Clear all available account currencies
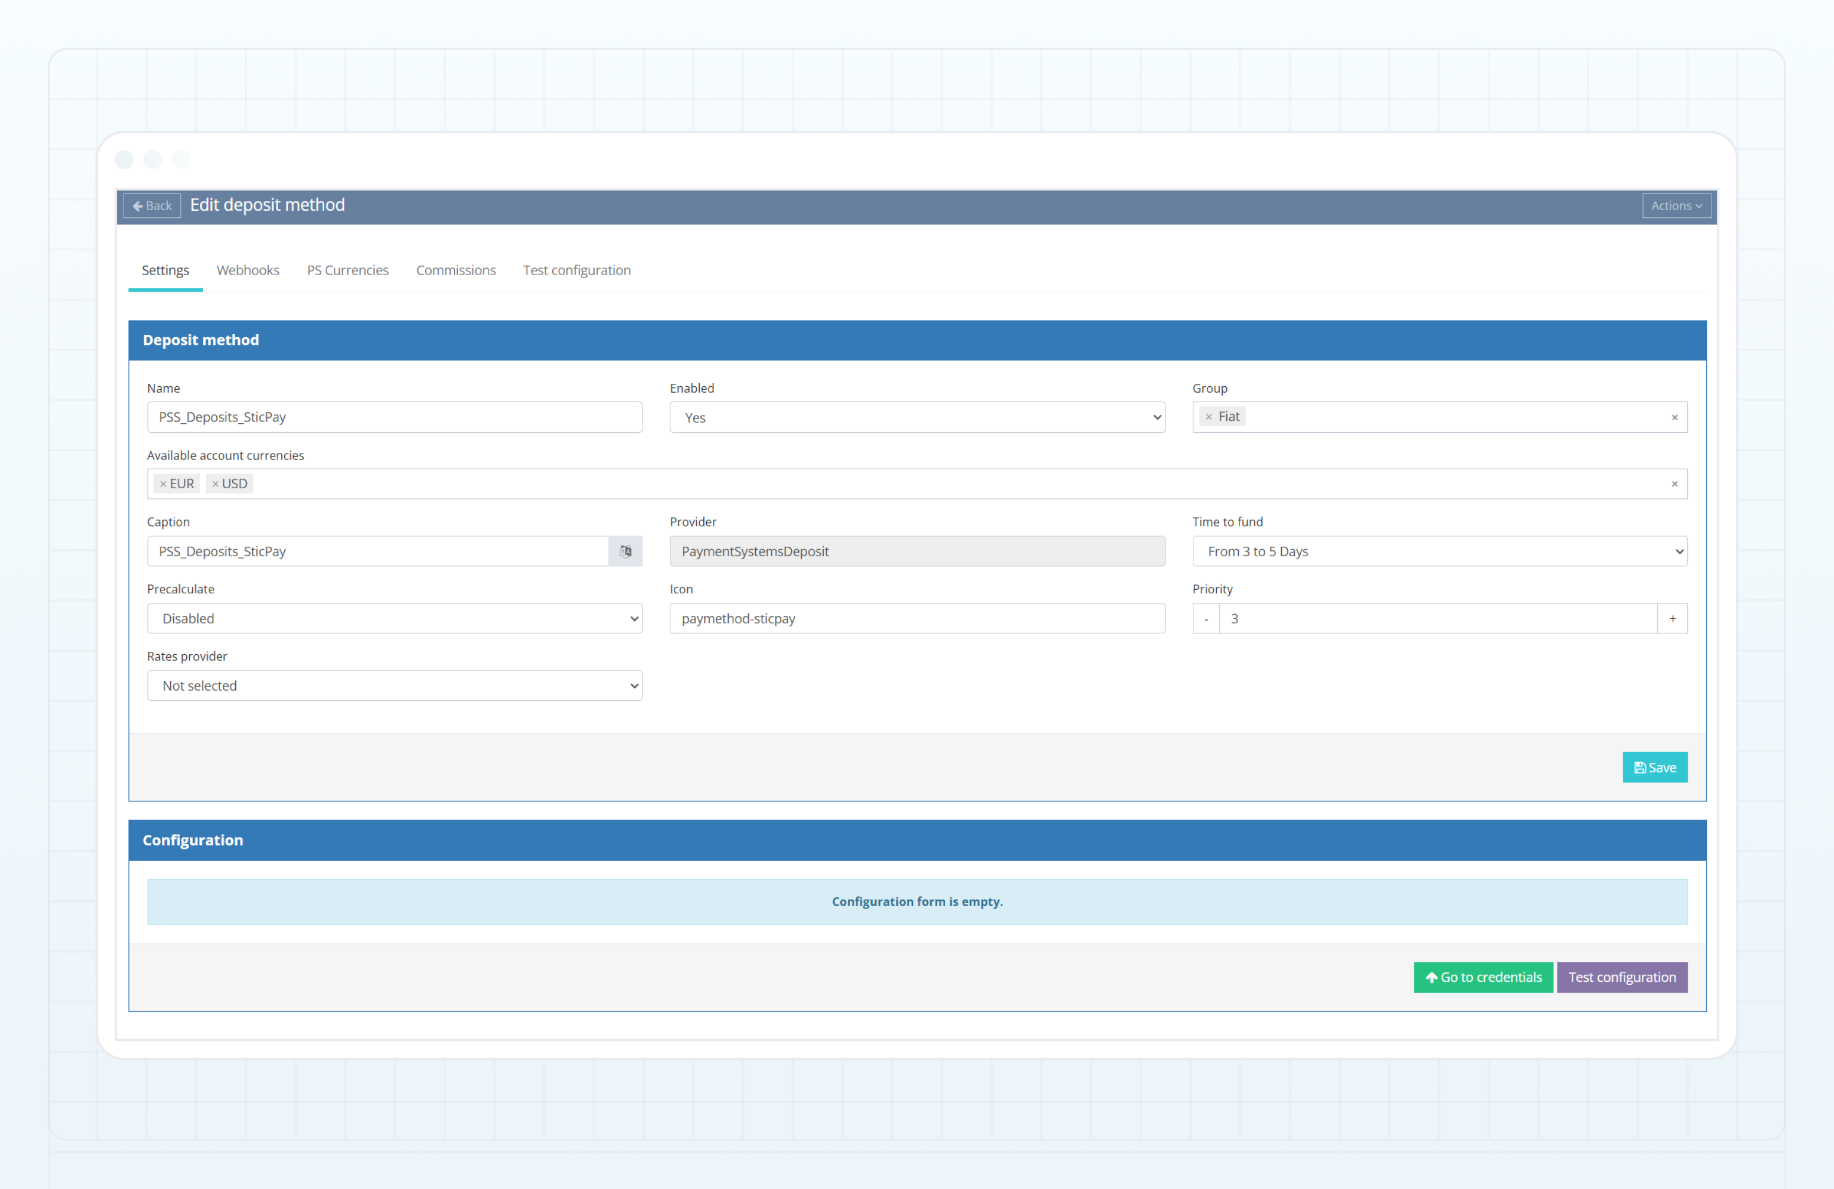1834x1189 pixels. 1674,484
